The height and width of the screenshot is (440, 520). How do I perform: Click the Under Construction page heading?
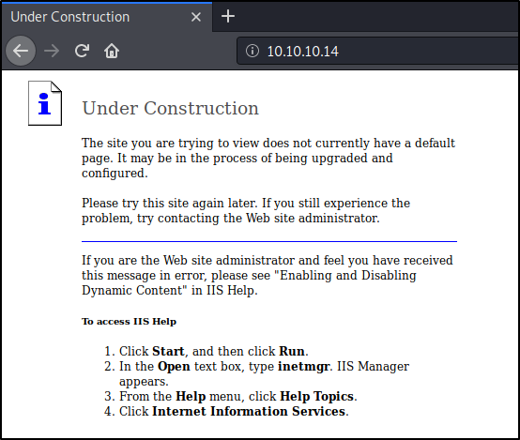[x=171, y=108]
